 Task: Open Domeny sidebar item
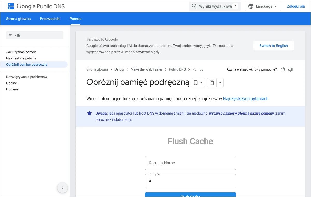coord(12,89)
